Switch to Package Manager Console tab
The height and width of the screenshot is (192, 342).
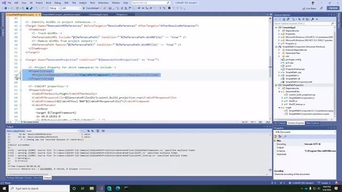(19, 178)
